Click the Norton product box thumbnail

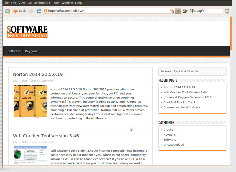pos(30,101)
